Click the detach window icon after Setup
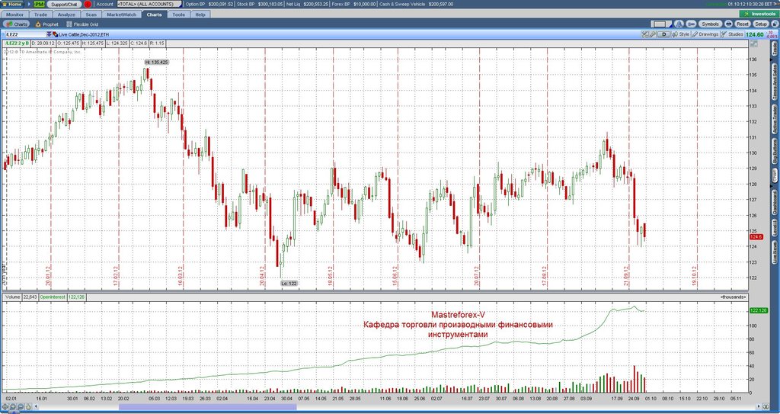 (775, 24)
